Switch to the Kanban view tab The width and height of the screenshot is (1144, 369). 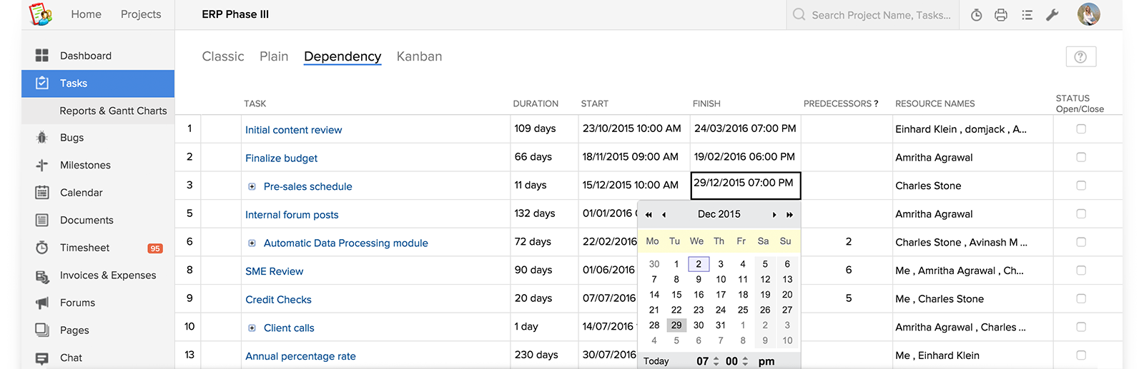pyautogui.click(x=419, y=56)
